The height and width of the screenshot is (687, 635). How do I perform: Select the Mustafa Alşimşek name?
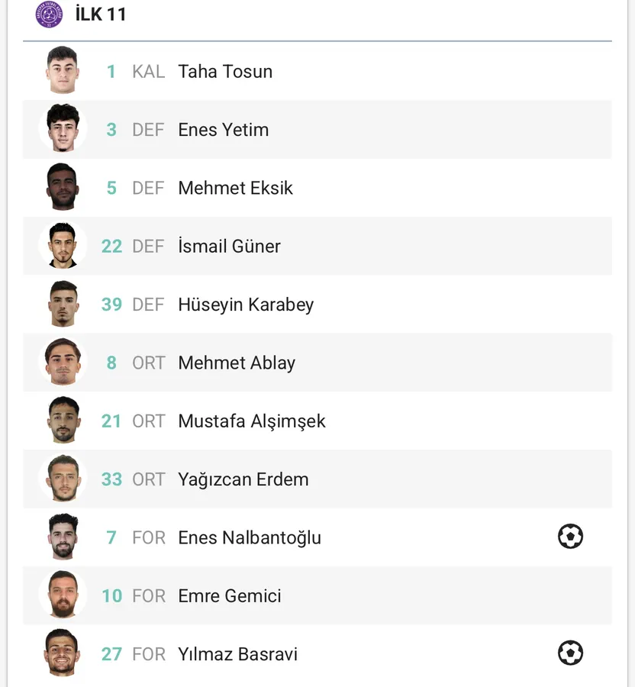[252, 421]
